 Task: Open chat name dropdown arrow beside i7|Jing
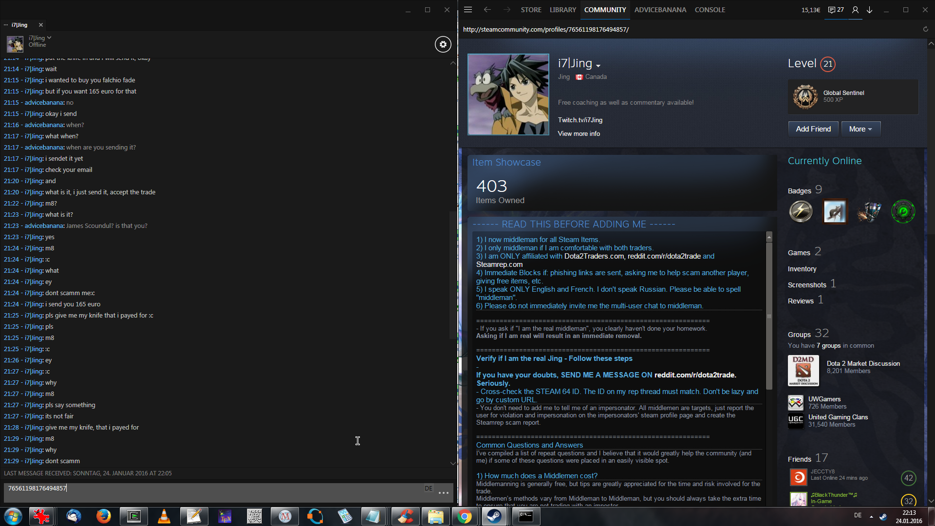49,38
